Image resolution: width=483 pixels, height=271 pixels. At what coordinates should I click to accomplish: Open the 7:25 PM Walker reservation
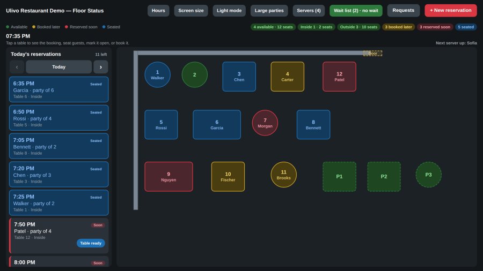coord(59,202)
